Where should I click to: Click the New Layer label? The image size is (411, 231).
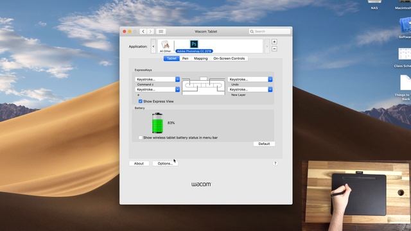click(x=238, y=95)
